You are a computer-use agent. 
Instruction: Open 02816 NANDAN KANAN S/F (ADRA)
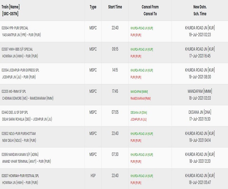[x=21, y=154]
